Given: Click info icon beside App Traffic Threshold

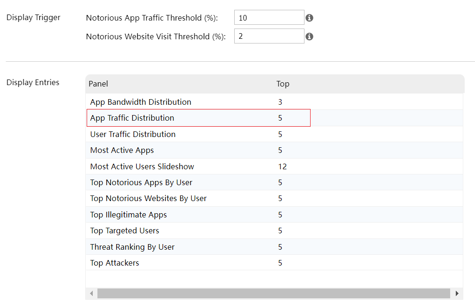Looking at the screenshot, I should click(x=309, y=18).
